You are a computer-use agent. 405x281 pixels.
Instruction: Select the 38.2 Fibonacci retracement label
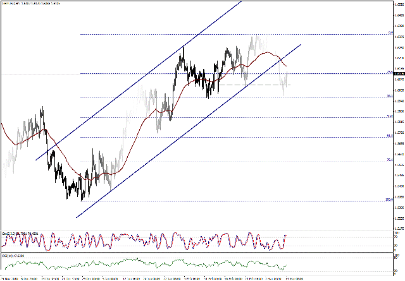click(x=389, y=97)
